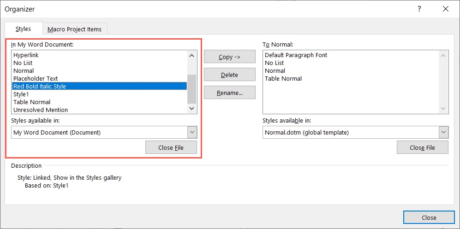Select Hyperlink in the document styles list
The height and width of the screenshot is (229, 460).
tap(26, 55)
